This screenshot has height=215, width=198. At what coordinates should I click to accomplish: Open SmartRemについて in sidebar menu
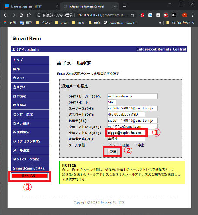coord(30,167)
